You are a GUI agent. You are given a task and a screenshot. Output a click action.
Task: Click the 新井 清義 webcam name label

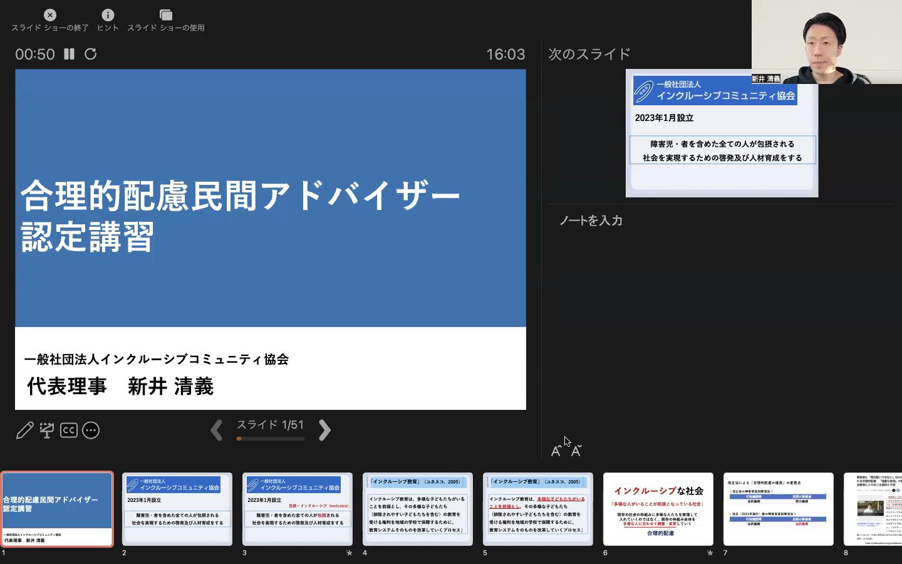coord(766,79)
